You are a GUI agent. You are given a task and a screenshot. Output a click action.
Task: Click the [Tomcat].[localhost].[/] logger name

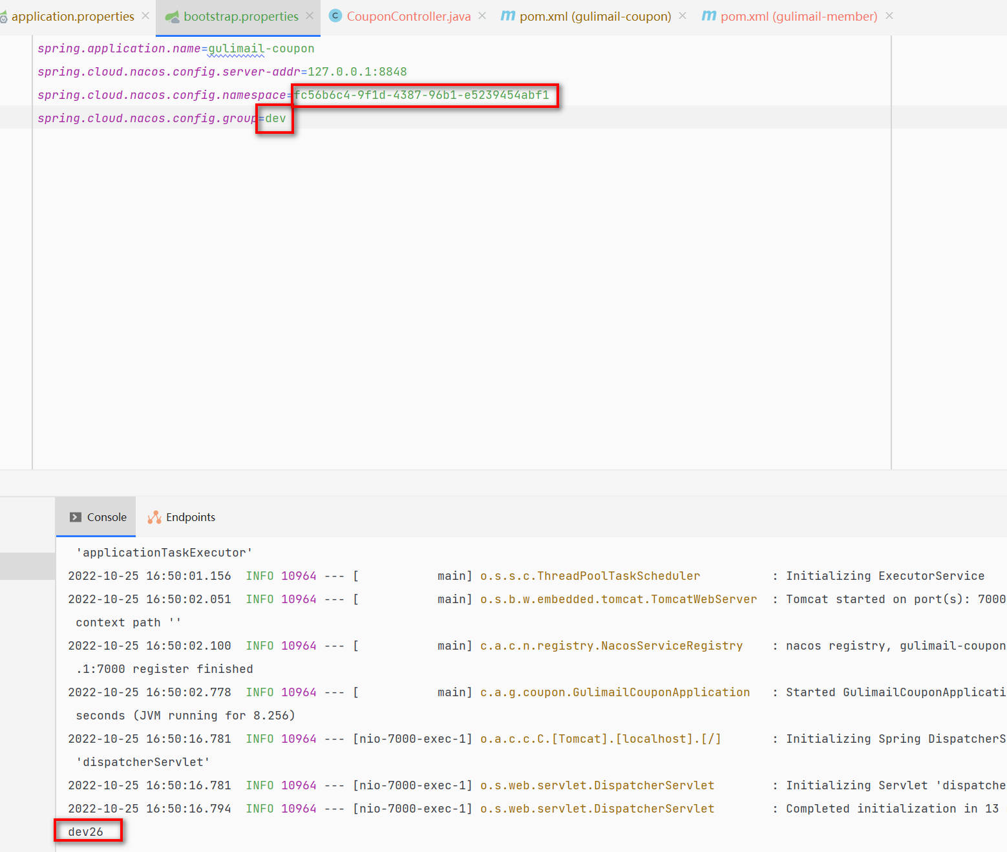[x=600, y=739]
